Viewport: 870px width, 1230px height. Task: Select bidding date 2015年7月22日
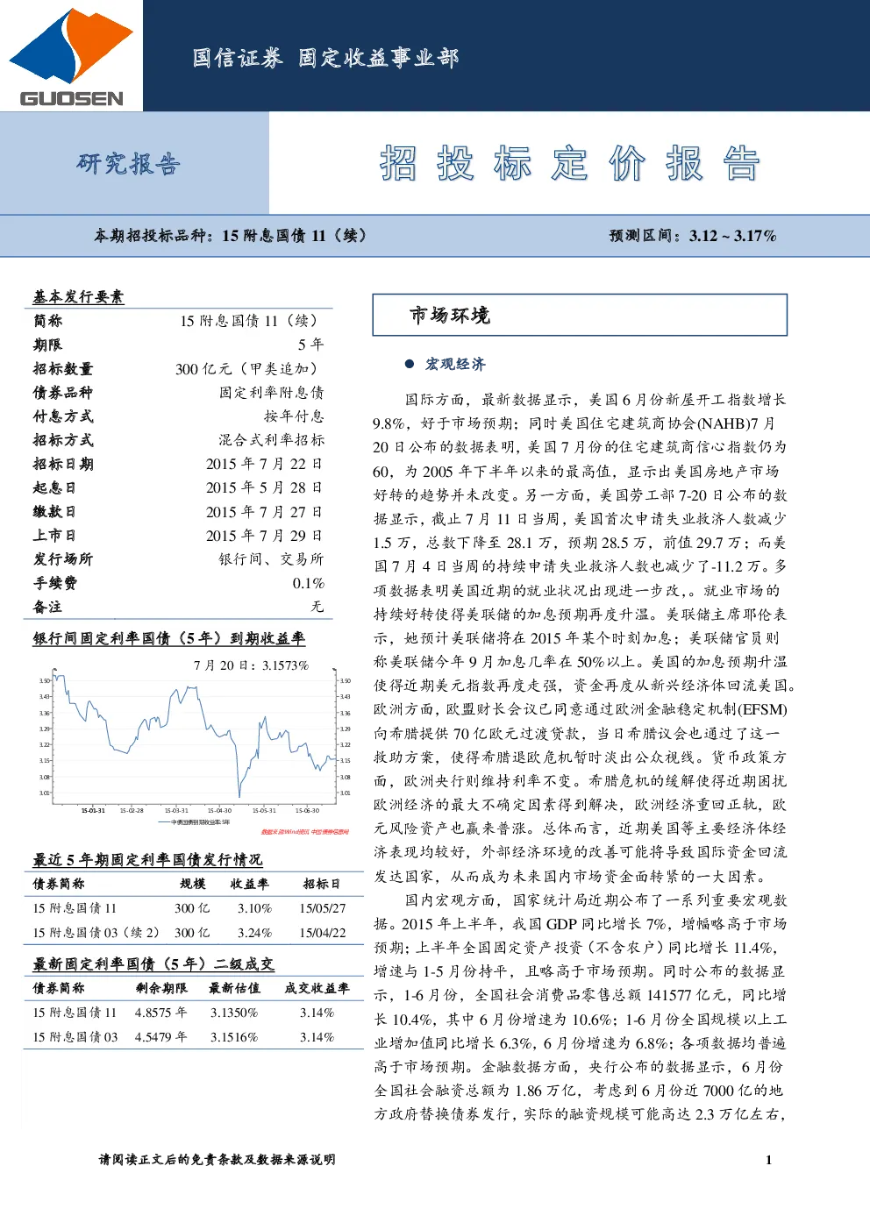coord(264,464)
